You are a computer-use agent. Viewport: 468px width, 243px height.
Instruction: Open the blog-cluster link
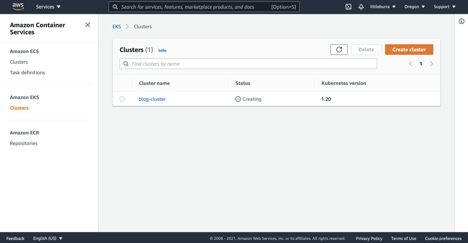tap(152, 99)
